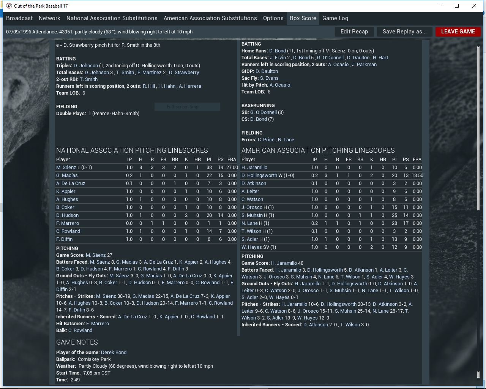
Task: Click the OOTP app icon in title bar
Action: [x=9, y=6]
